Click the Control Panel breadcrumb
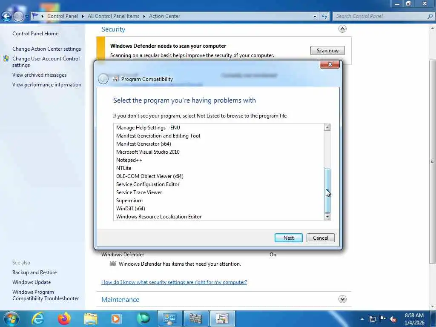 click(x=63, y=16)
